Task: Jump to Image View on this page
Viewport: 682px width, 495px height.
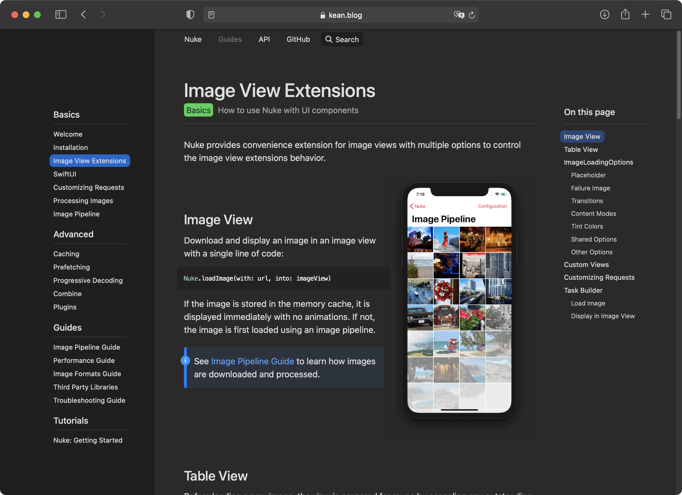Action: [582, 136]
